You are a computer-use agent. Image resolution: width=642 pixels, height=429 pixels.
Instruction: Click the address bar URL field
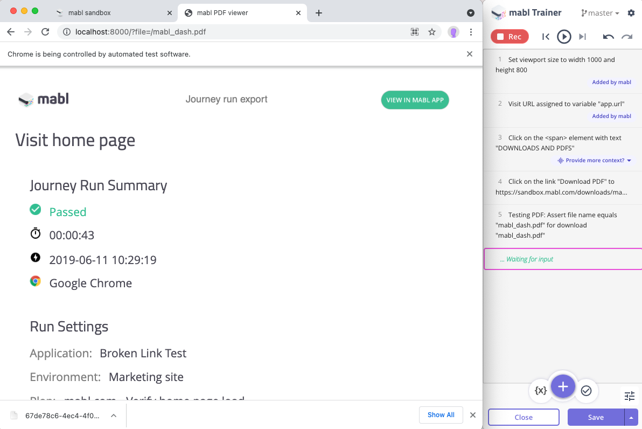tap(242, 32)
